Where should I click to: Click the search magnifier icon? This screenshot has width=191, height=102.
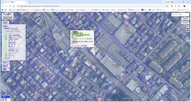(x=173, y=15)
